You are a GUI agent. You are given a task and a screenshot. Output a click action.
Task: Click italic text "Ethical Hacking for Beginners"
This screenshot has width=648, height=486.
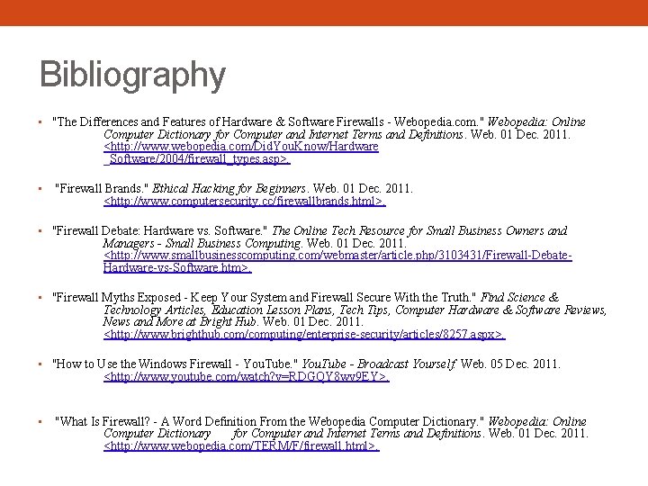[229, 188]
